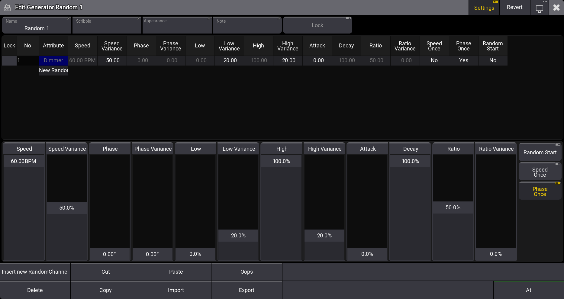Click the Ratio fader title
564x299 pixels.
tap(453, 149)
